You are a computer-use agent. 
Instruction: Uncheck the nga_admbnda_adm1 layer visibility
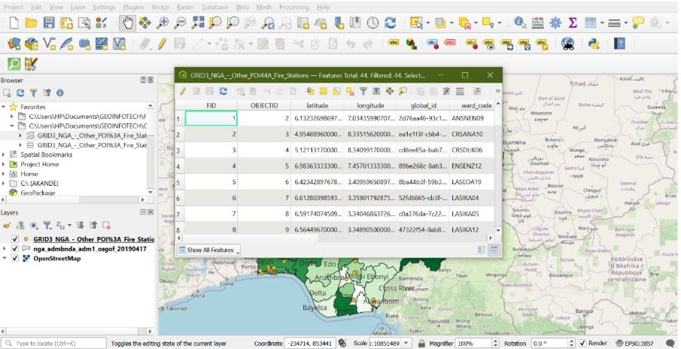15,249
